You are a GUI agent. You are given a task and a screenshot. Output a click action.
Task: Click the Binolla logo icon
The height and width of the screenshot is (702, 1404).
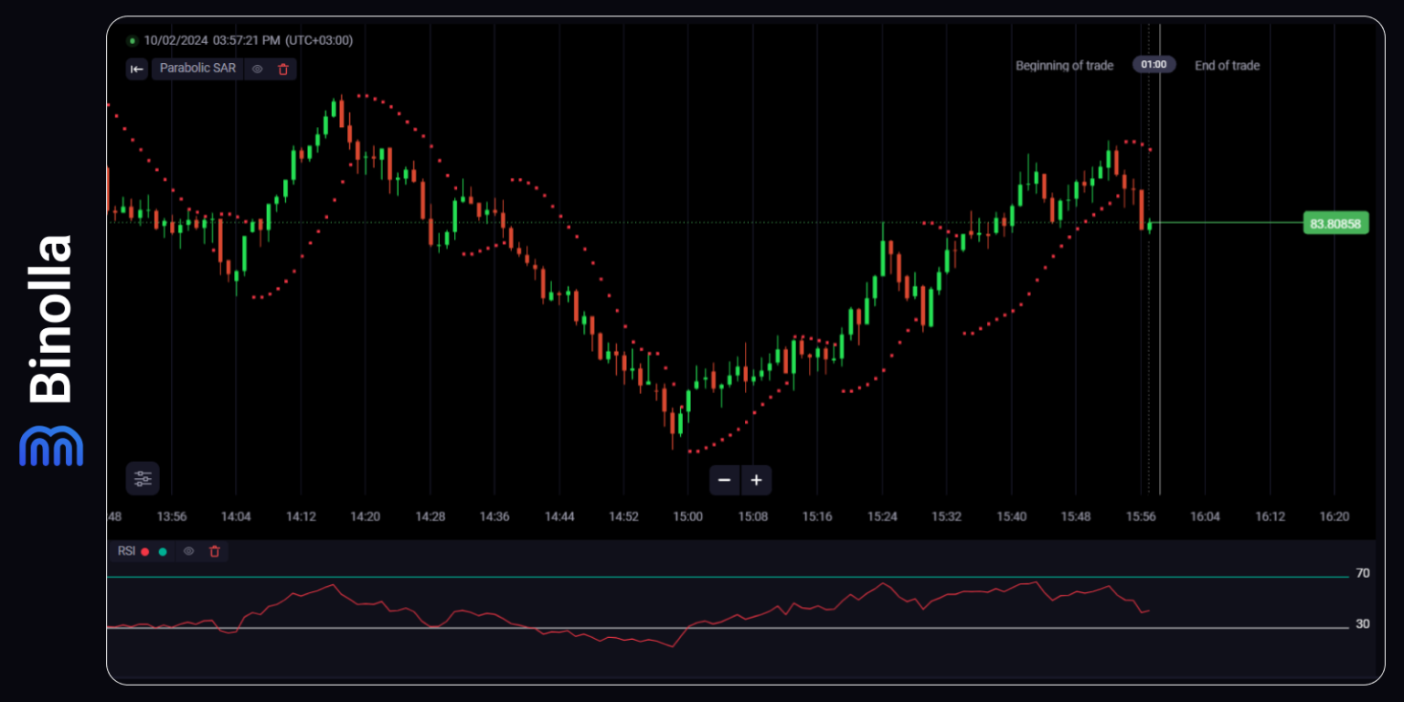[x=50, y=445]
